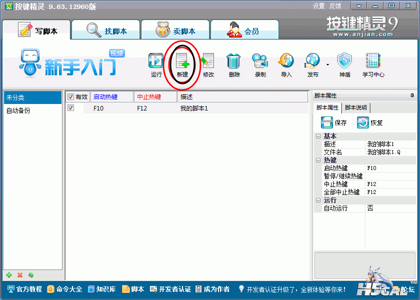Edit the 中止热键 property value
Image resolution: width=420 pixels, height=300 pixels.
point(390,184)
